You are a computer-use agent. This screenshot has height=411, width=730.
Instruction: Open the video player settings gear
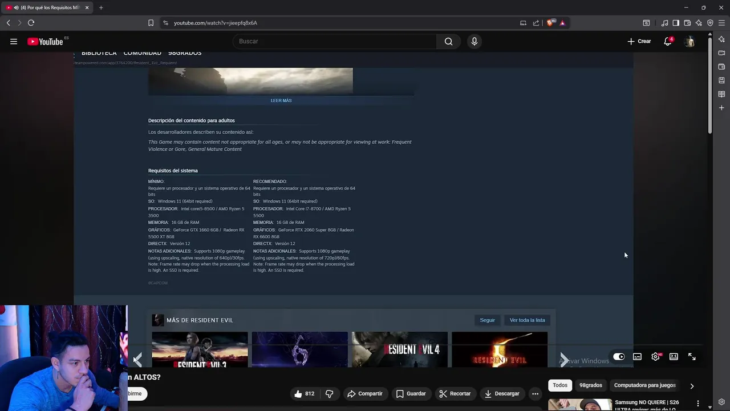click(x=655, y=357)
